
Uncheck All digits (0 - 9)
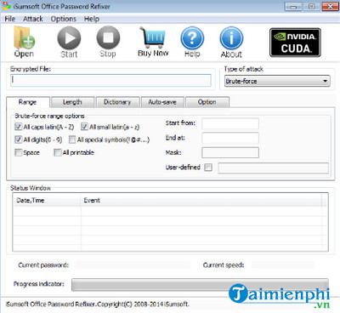[19, 139]
